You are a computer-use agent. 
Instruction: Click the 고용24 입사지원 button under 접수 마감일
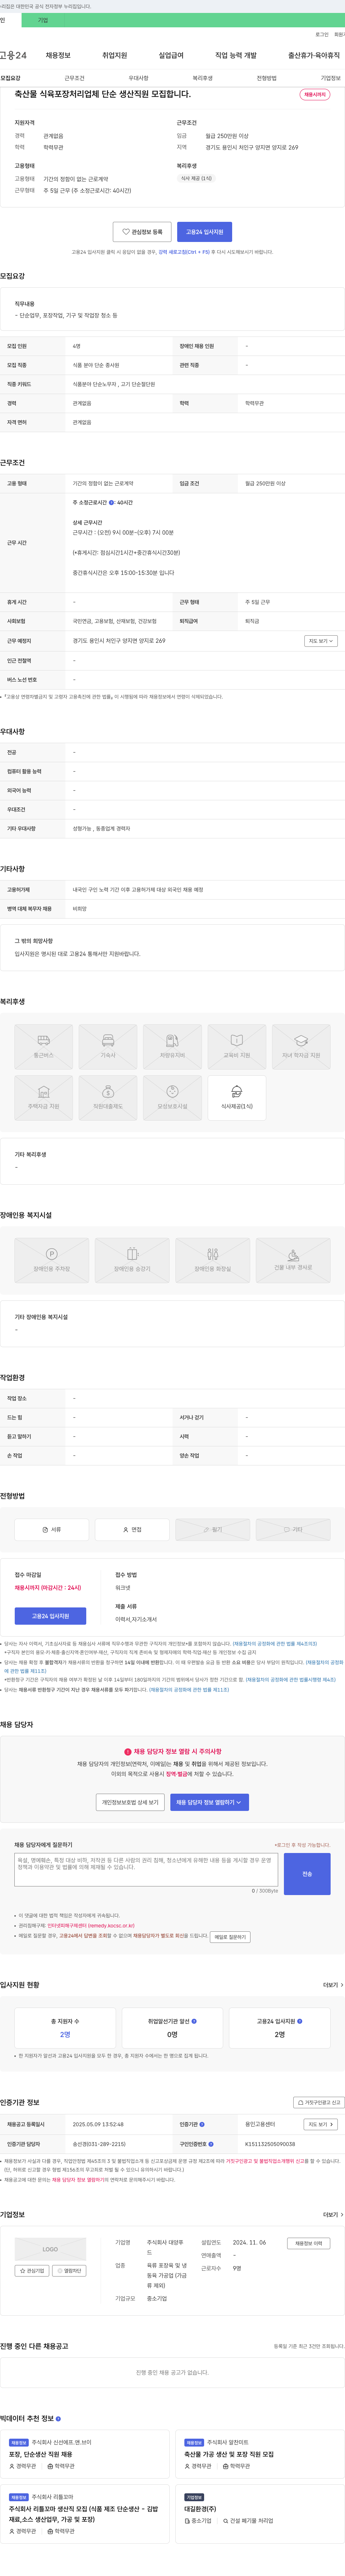[x=50, y=1616]
